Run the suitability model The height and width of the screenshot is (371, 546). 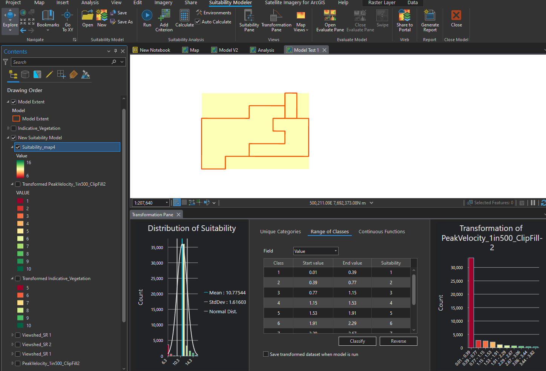147,18
